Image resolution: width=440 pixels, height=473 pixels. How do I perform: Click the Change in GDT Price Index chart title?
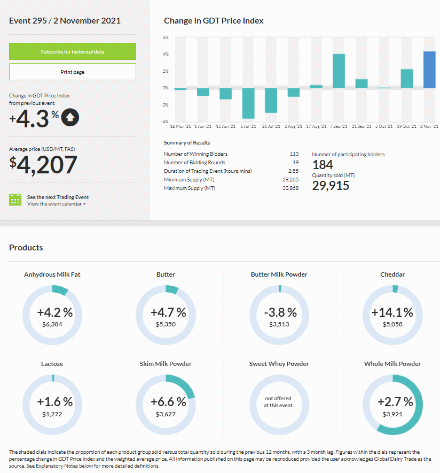coord(214,20)
